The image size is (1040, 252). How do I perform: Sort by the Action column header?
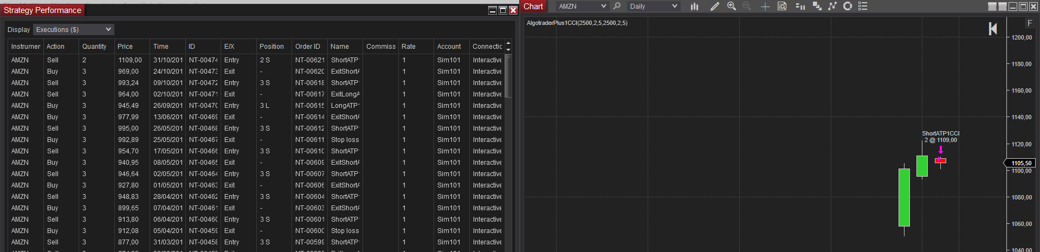click(61, 47)
